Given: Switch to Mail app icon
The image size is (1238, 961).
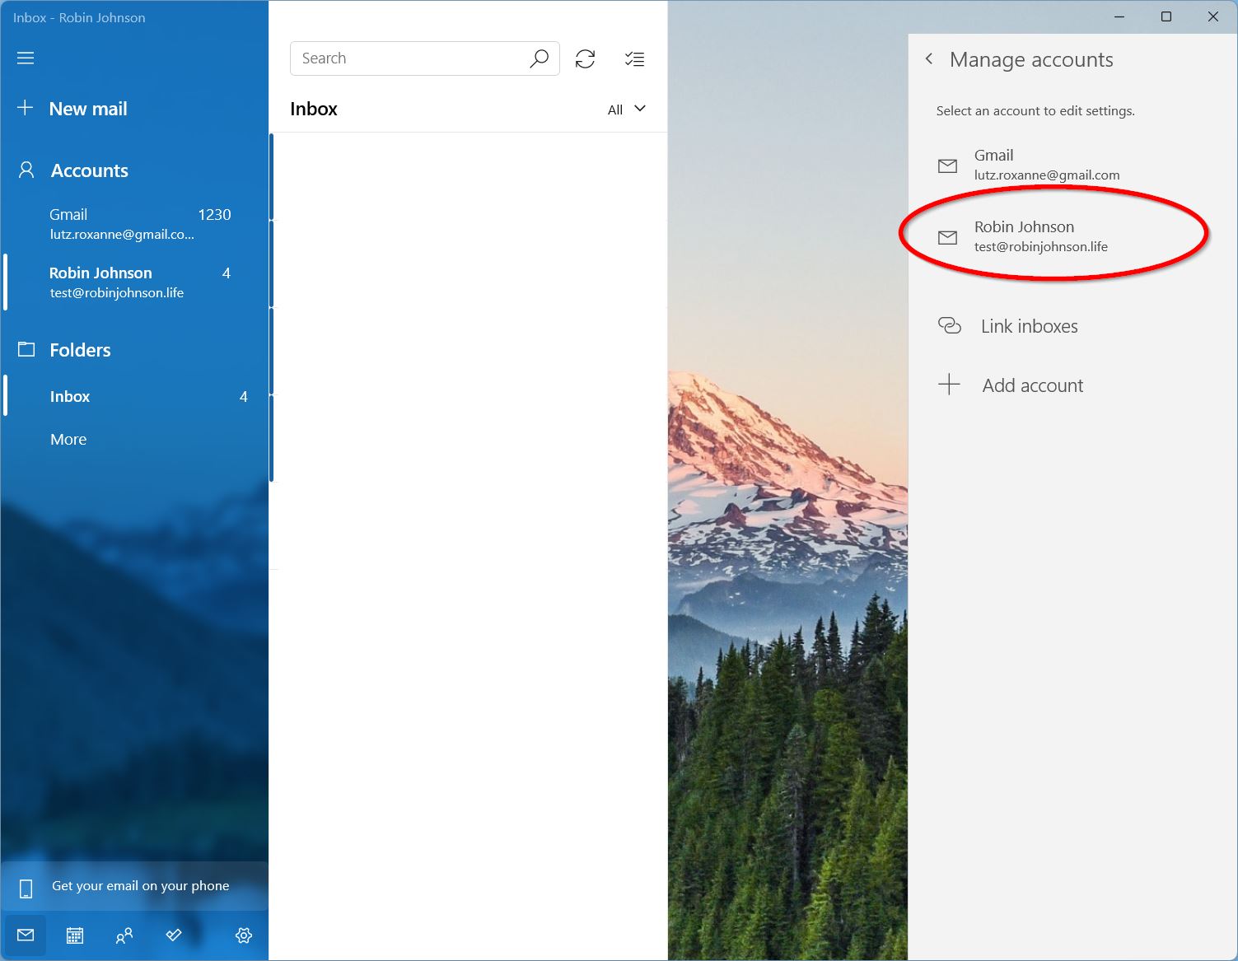Looking at the screenshot, I should tap(26, 935).
